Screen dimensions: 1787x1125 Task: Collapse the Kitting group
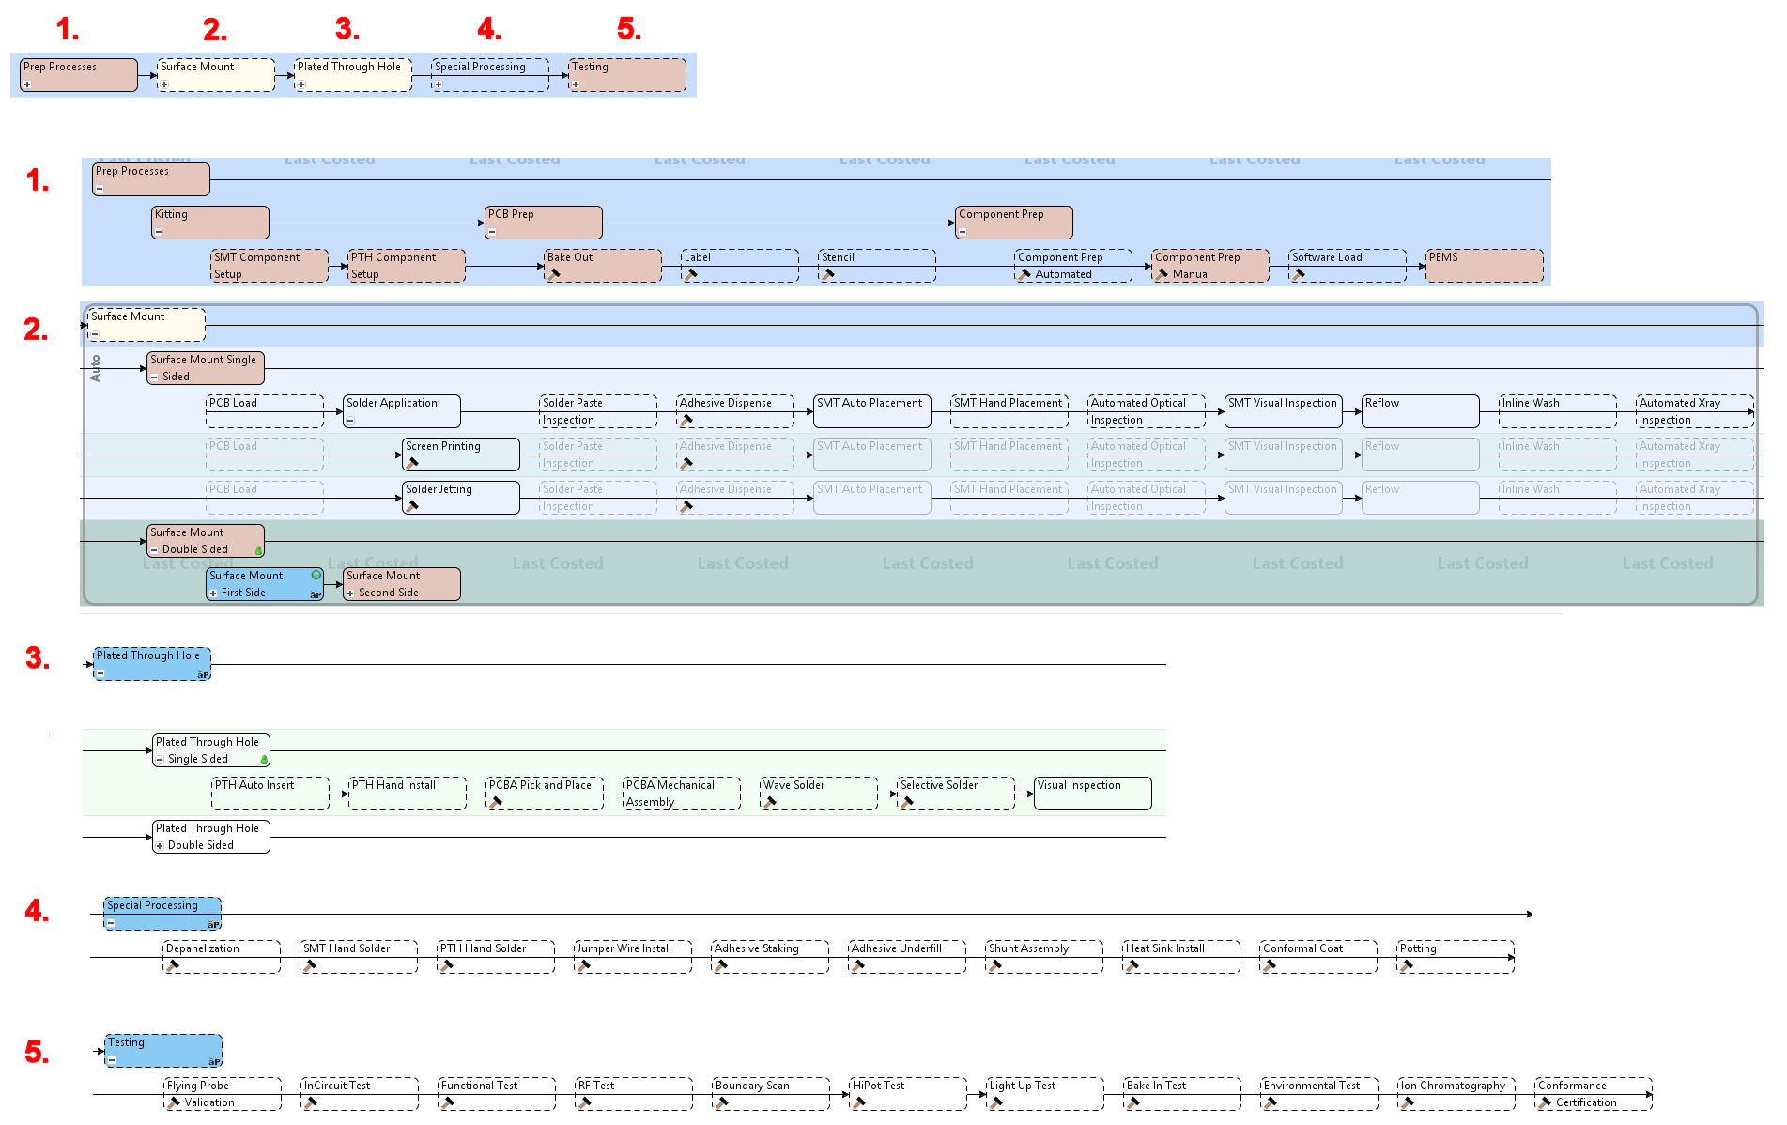pos(159,232)
